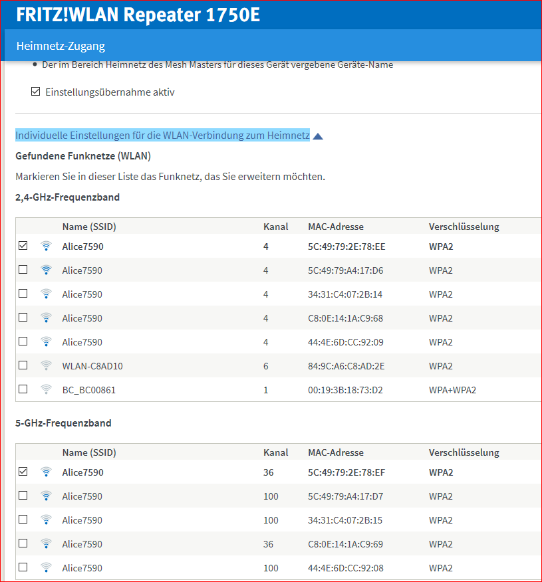Check the network with MAC 5C:49:79:A4:17:D6
Viewport: 542px width, 582px height.
(x=23, y=269)
